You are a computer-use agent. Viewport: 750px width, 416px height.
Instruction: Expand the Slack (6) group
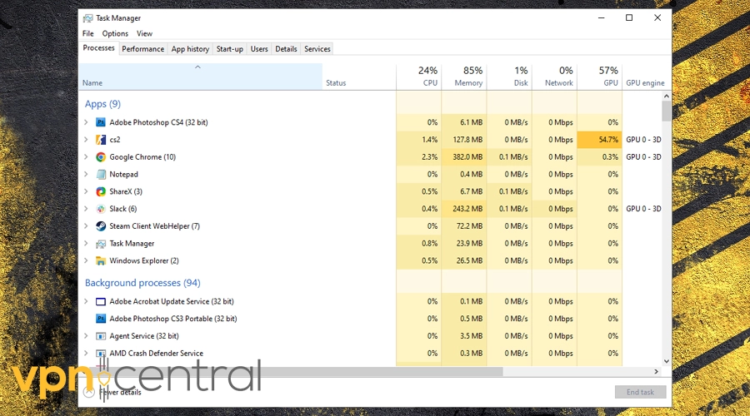coord(86,209)
